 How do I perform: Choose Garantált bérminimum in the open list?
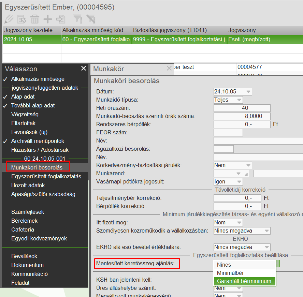click(x=244, y=281)
